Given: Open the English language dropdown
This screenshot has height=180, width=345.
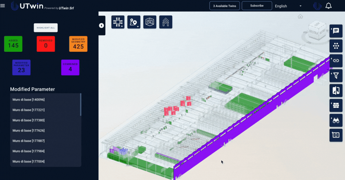Looking at the screenshot, I should coord(288,6).
